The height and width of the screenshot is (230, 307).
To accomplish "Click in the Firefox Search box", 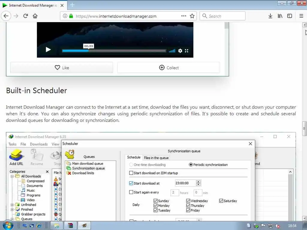I will [x=222, y=16].
